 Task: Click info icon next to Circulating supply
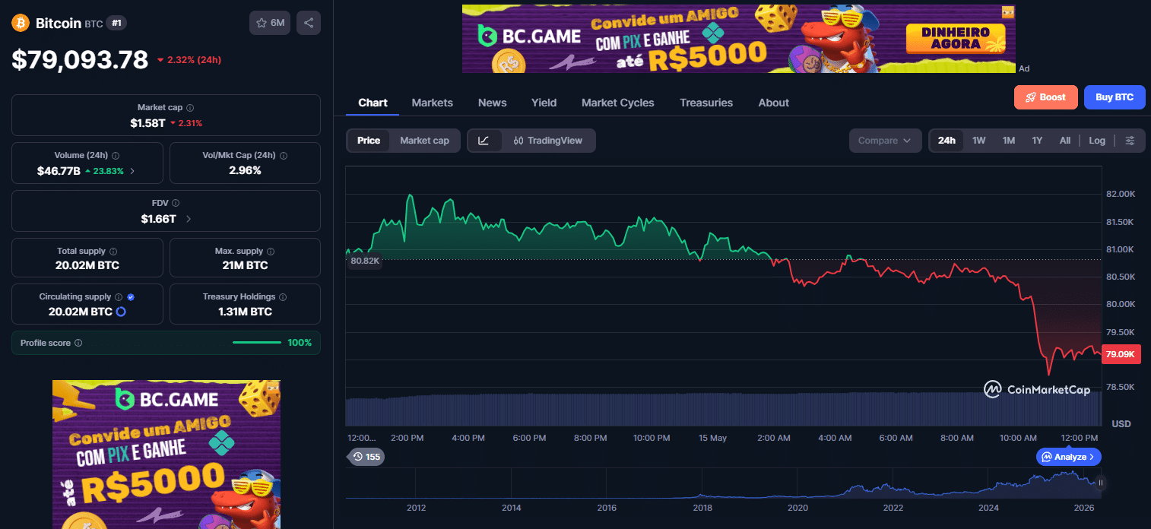119,297
